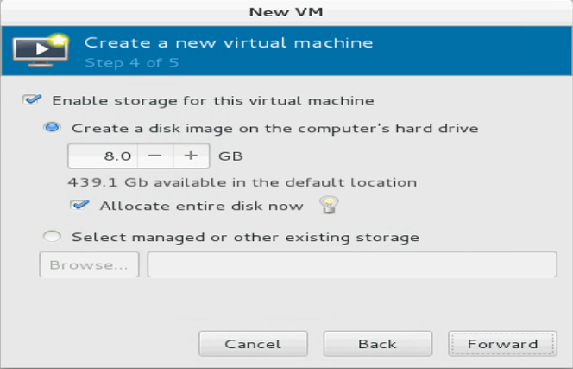
Task: Click the 8.0 disk size value field
Action: click(103, 156)
